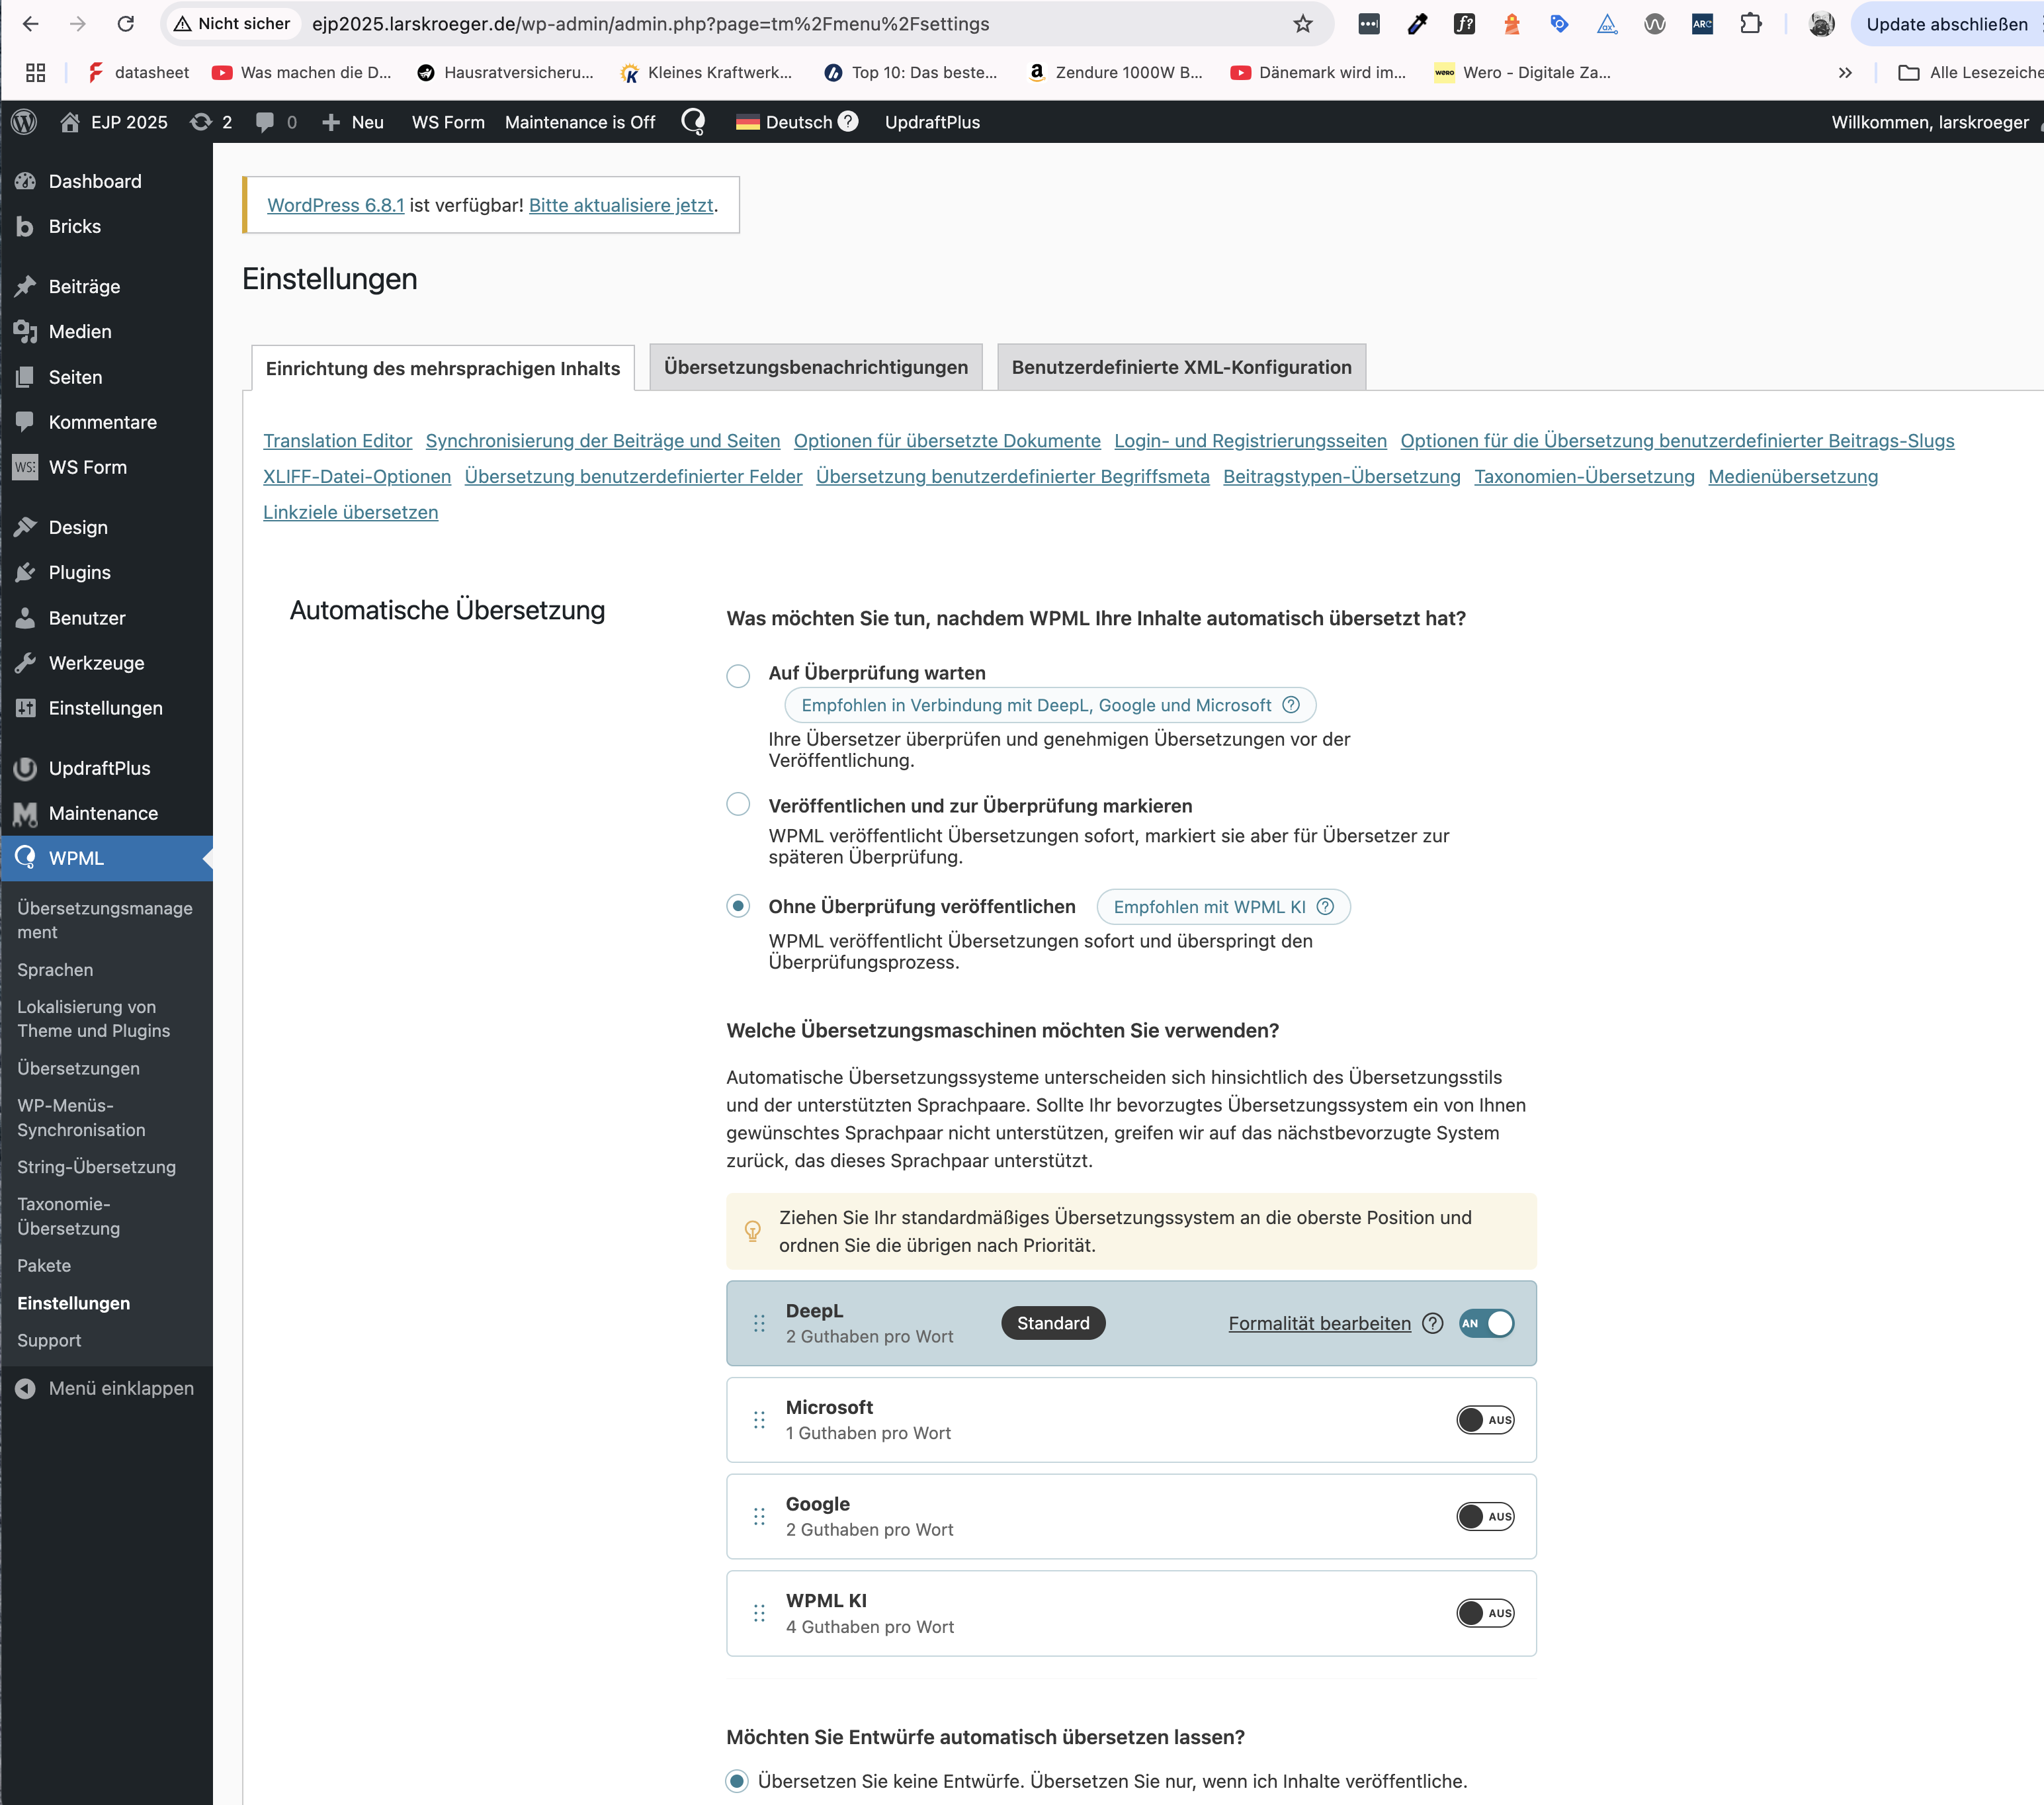Grab the DeepL drag handle
Image resolution: width=2044 pixels, height=1805 pixels.
coord(759,1323)
